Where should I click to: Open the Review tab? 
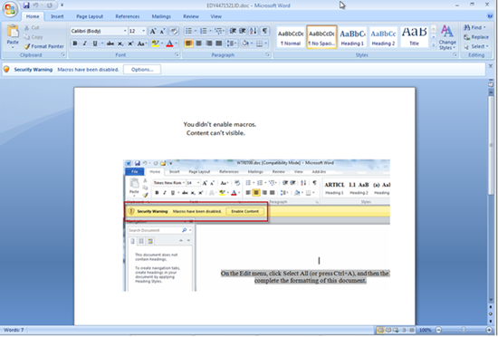coord(191,16)
